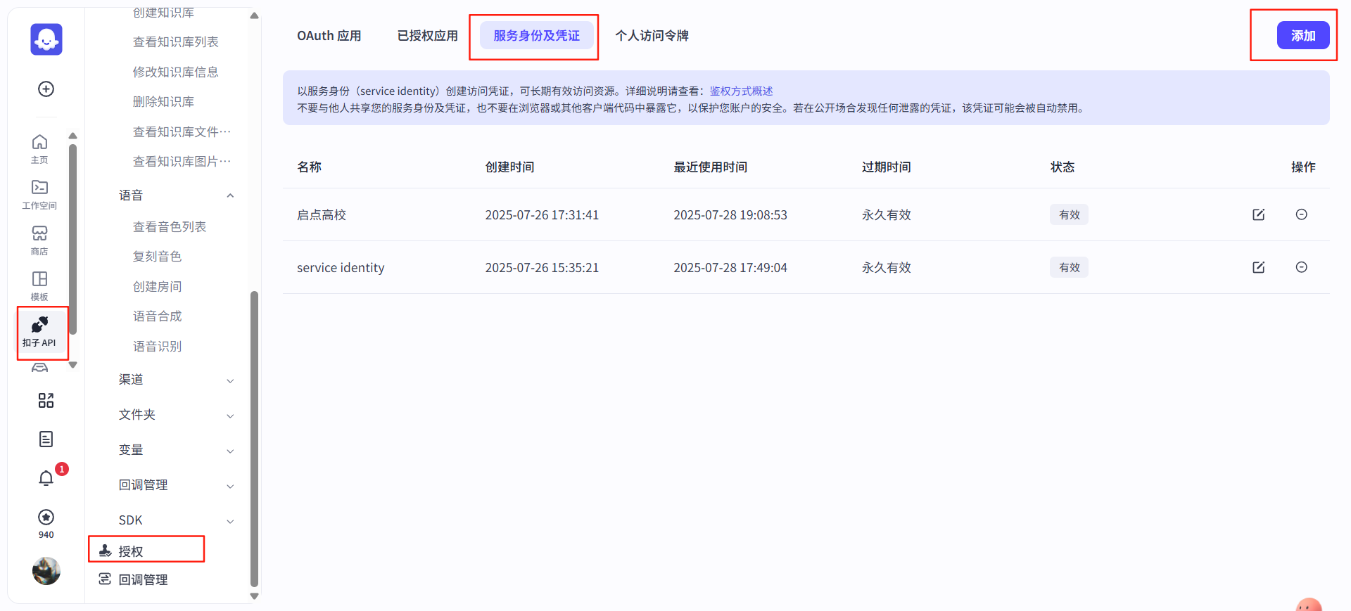Select 语音合成 in the API tree
This screenshot has height=611, width=1351.
pyautogui.click(x=158, y=316)
